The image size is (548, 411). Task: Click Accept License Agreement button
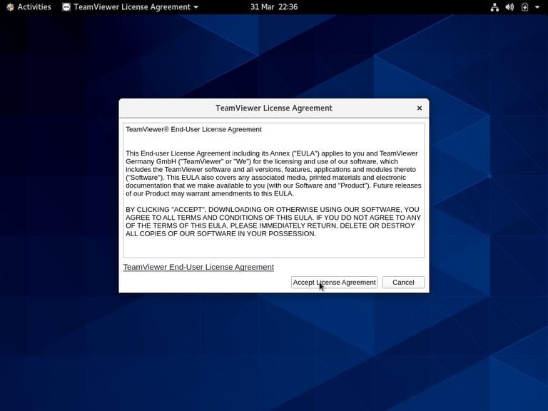[334, 283]
